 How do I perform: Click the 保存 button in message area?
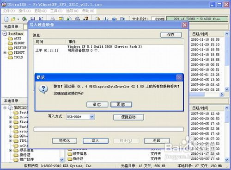[171, 35]
